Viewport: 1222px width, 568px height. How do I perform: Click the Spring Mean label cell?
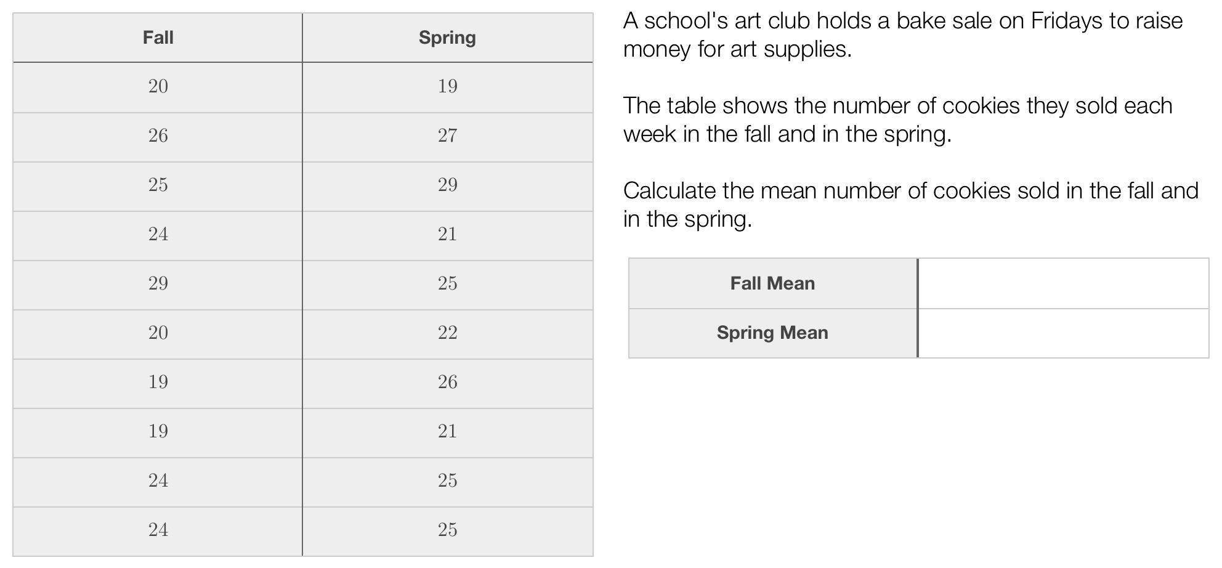coord(773,333)
